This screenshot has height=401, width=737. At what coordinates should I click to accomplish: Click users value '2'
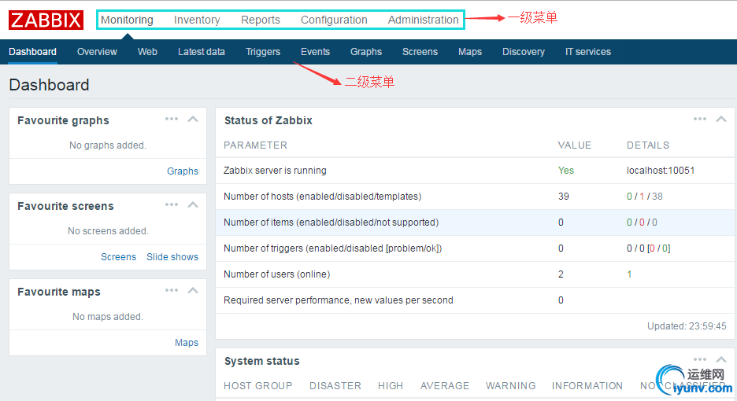561,274
